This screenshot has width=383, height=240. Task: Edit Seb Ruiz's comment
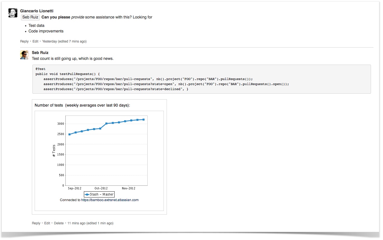[47, 223]
